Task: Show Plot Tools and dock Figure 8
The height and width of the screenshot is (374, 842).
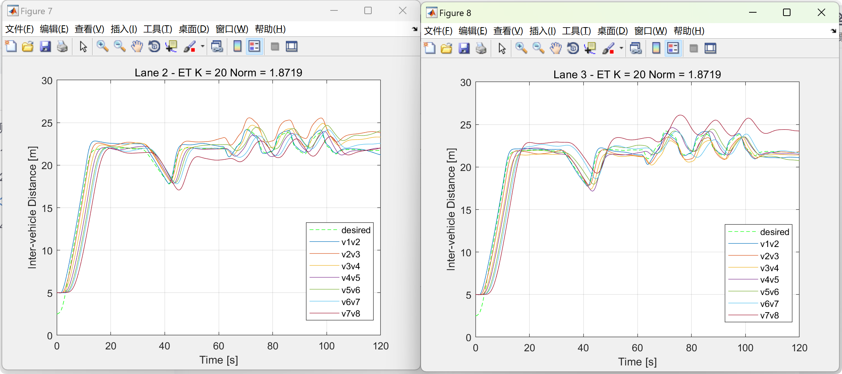Action: pos(710,48)
